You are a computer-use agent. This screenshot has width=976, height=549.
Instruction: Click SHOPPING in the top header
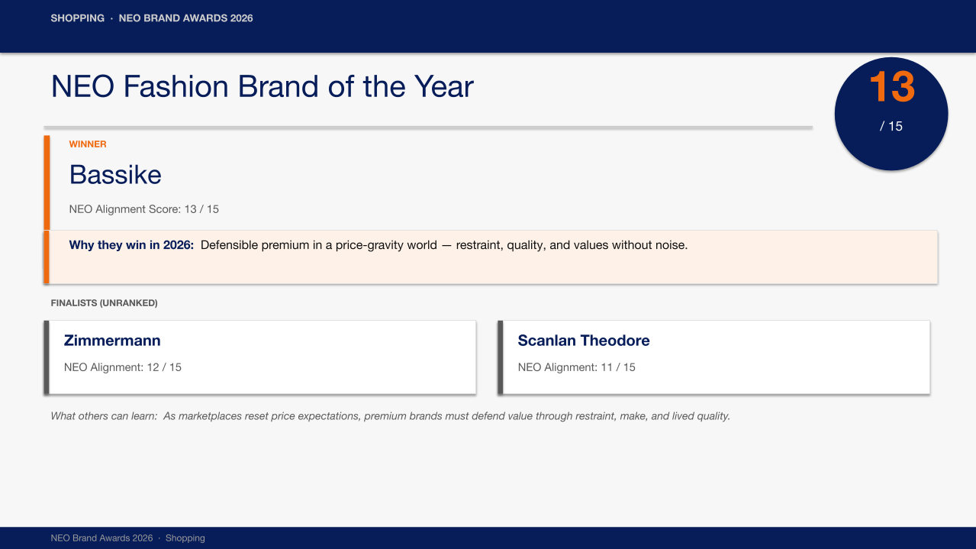tap(77, 18)
